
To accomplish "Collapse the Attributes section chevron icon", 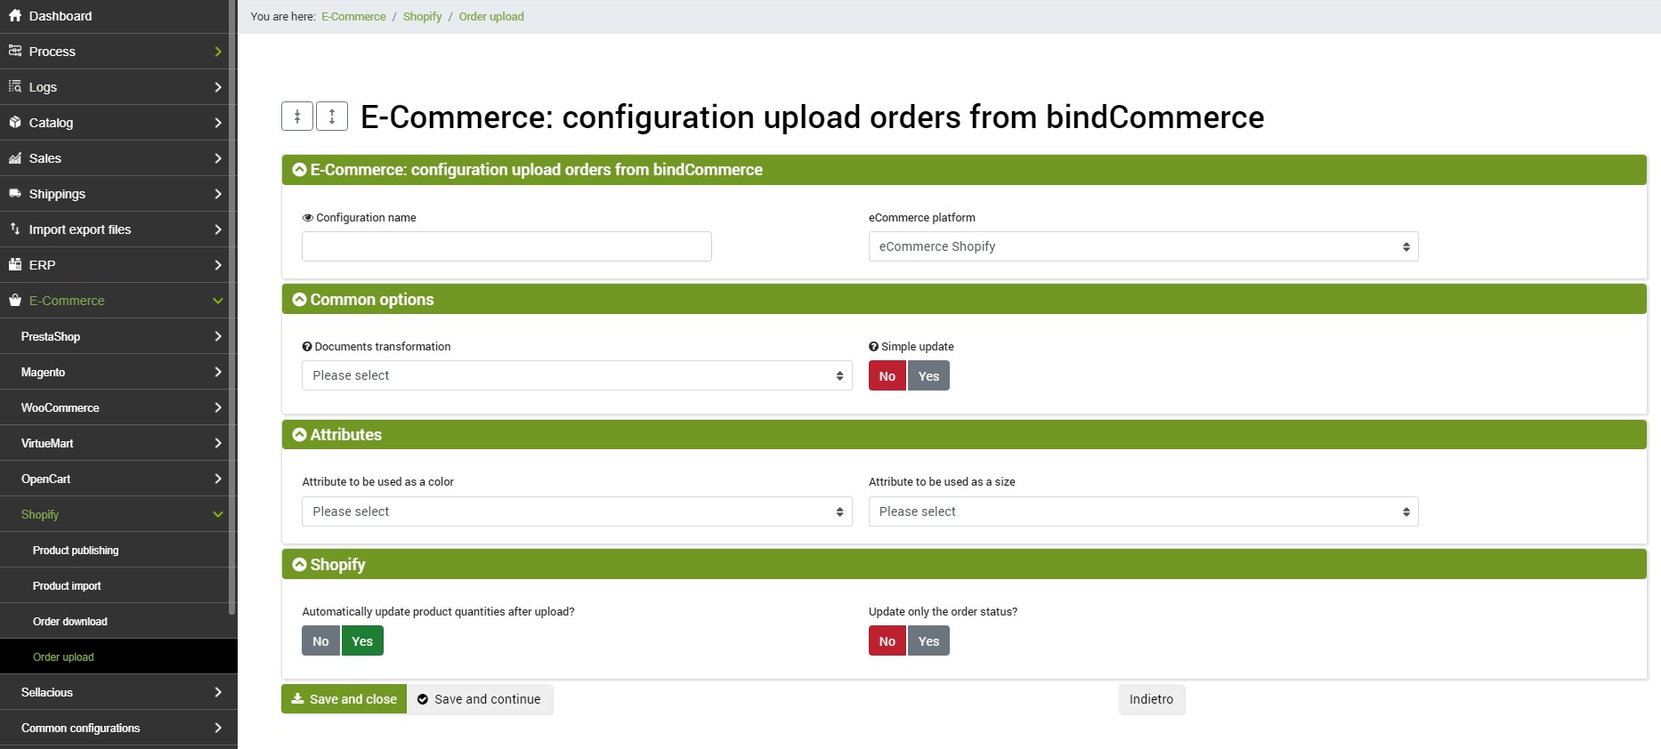I will [300, 435].
